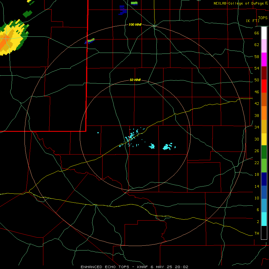Click the legend value 22
269x269 pixels.
[x=257, y=163]
